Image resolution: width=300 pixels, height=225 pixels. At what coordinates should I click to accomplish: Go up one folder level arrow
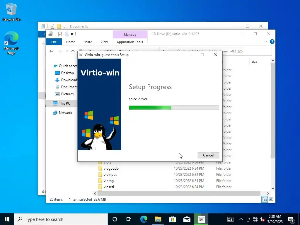coord(73,51)
